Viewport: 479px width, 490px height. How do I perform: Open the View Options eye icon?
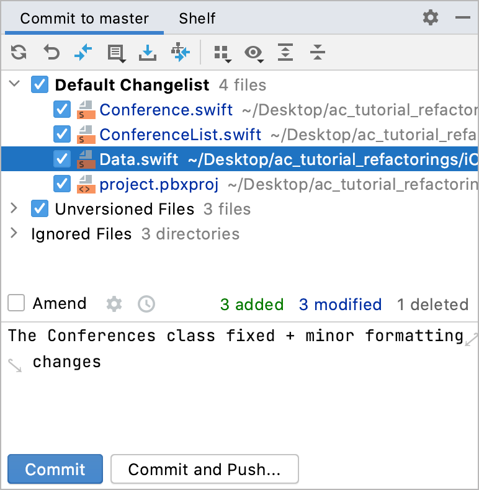click(253, 53)
